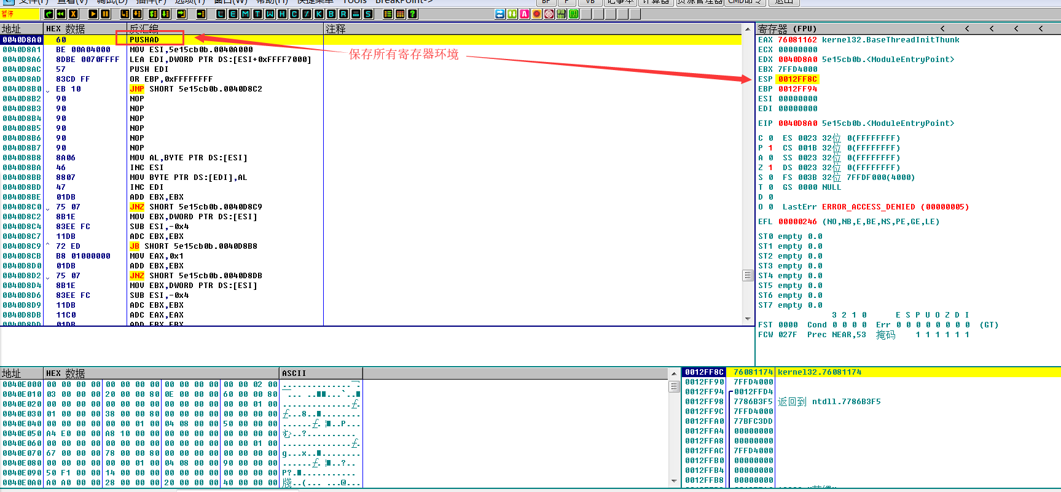Open the Call stack with the K icon
The height and width of the screenshot is (492, 1061).
(319, 14)
